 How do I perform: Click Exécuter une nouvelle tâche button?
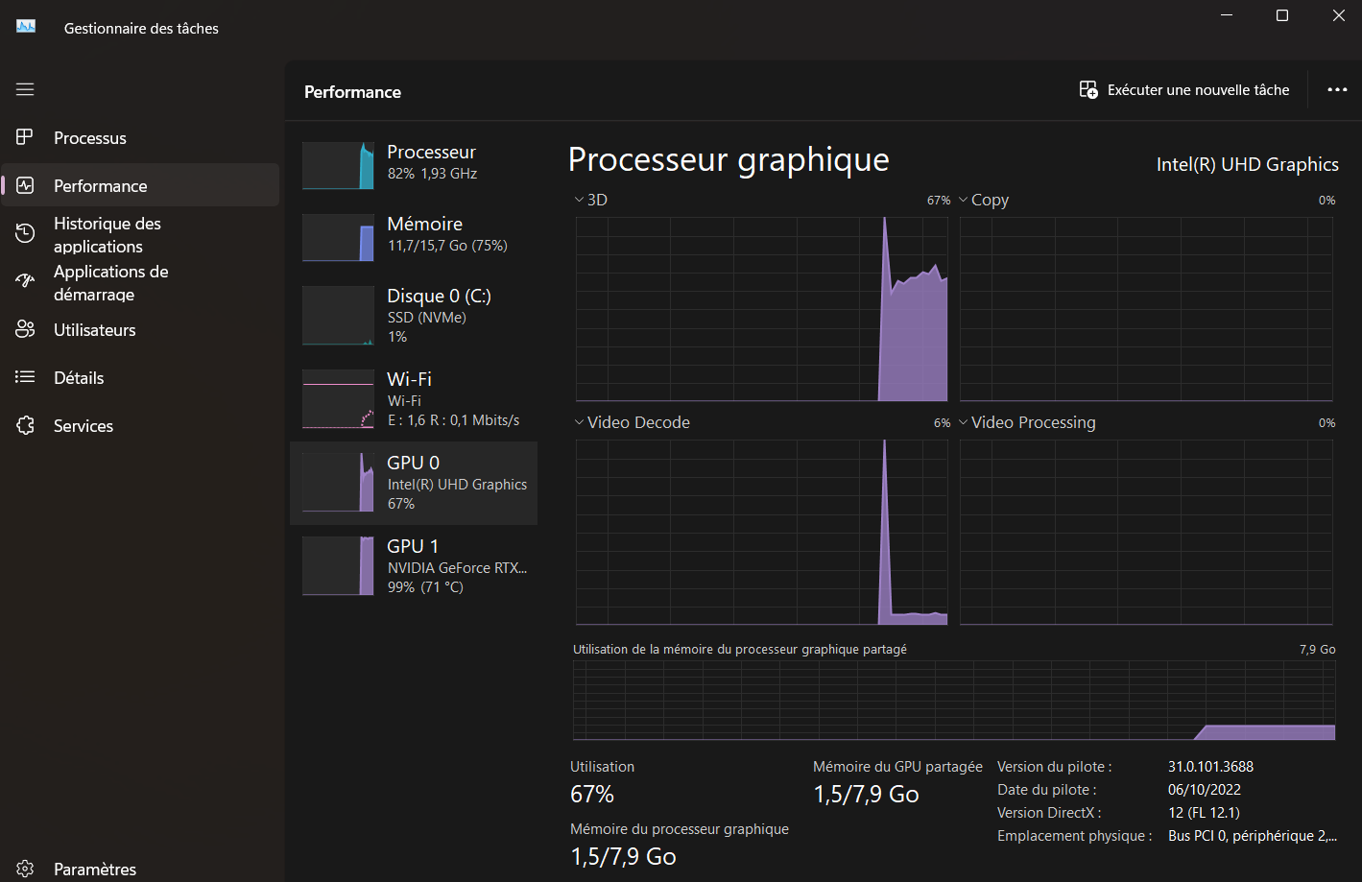[x=1184, y=89]
